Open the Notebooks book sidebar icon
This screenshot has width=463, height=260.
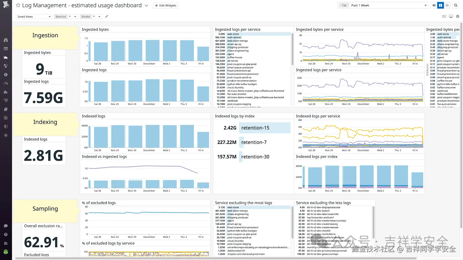[6, 109]
